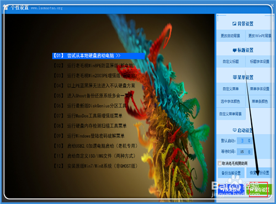Choose 选中字体颜色 color option

[231, 101]
